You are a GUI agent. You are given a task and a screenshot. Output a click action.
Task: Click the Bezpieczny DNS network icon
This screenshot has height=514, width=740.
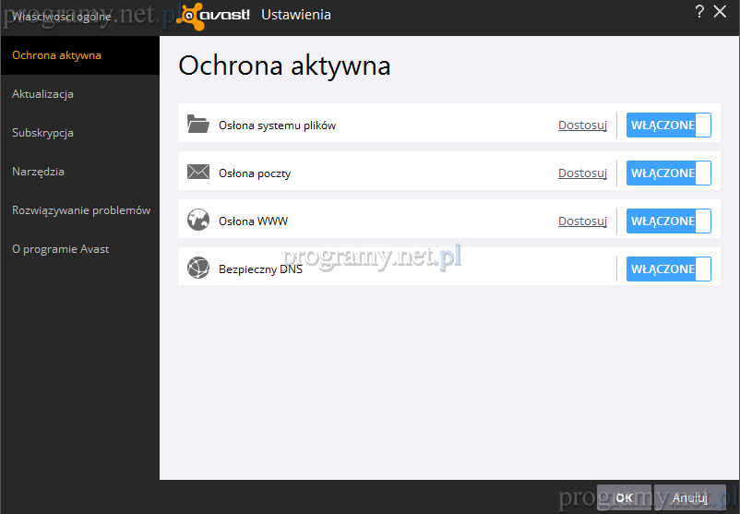pyautogui.click(x=198, y=269)
